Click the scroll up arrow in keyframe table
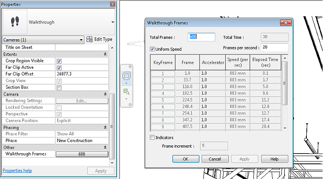The image size is (323, 179). [285, 58]
